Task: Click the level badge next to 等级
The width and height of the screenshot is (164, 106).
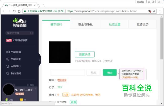Action: point(62,80)
